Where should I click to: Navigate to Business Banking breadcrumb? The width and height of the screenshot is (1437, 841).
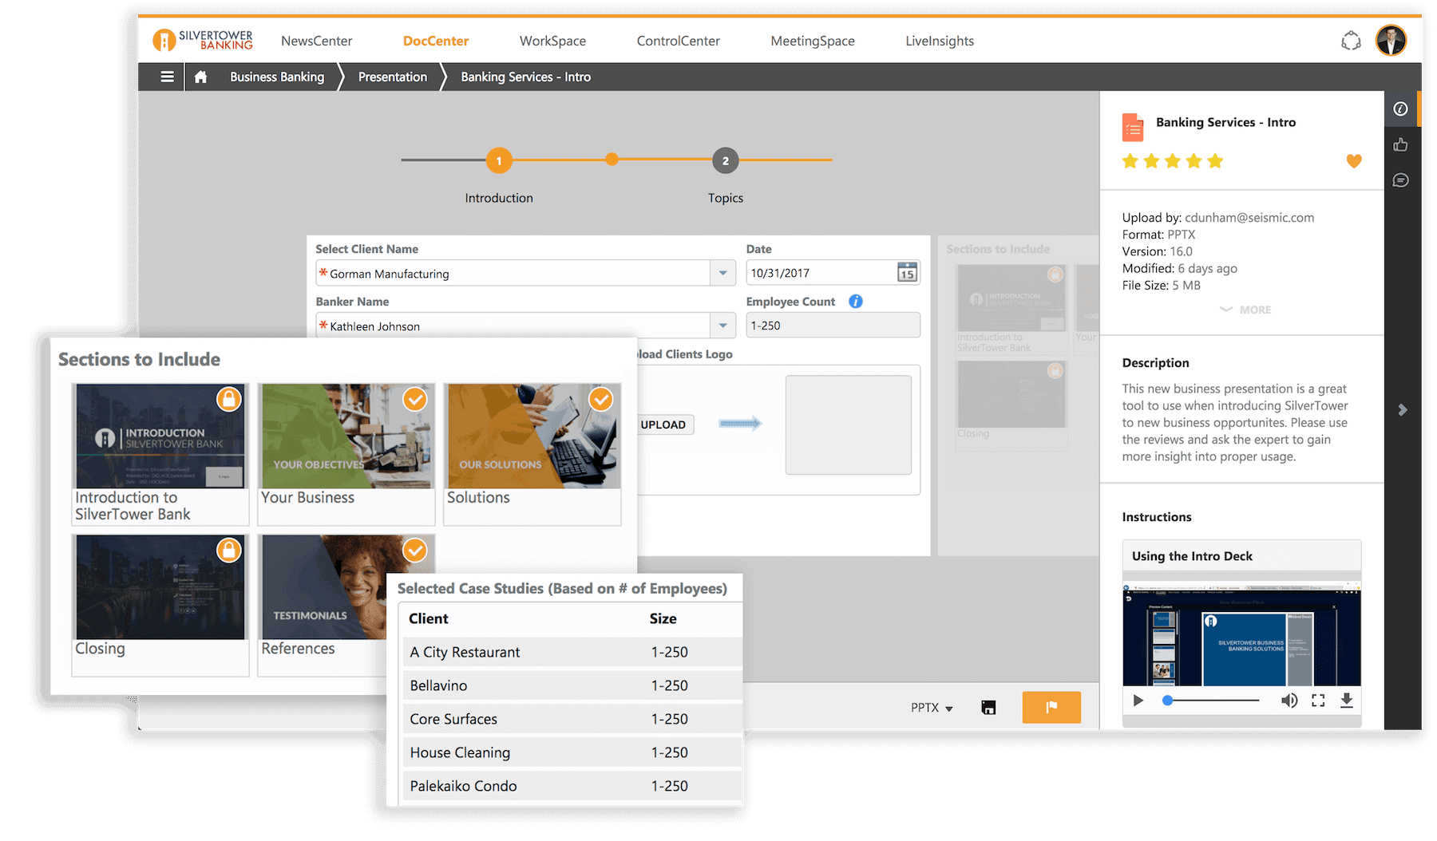click(x=277, y=77)
